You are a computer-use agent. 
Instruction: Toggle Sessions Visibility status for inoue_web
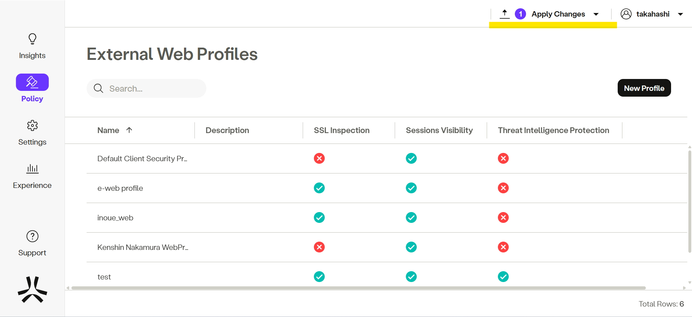411,217
